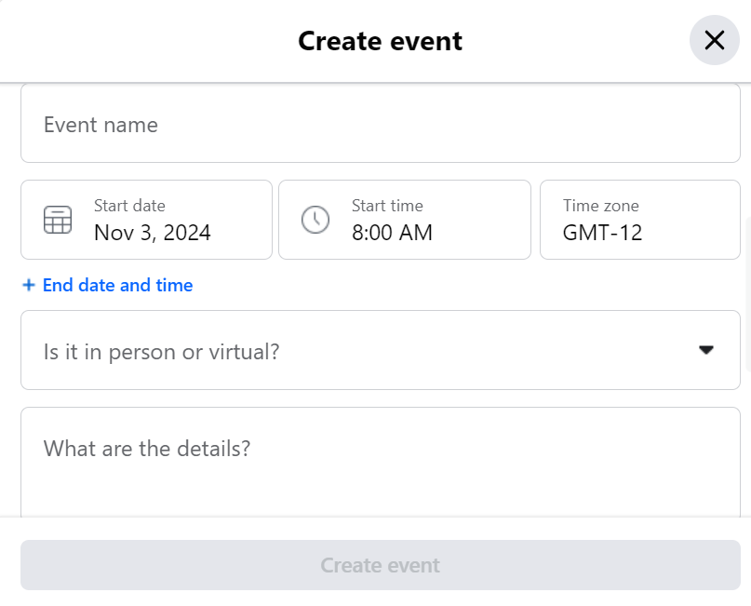This screenshot has width=751, height=606.
Task: Click the GMT-12 value text
Action: [x=602, y=233]
